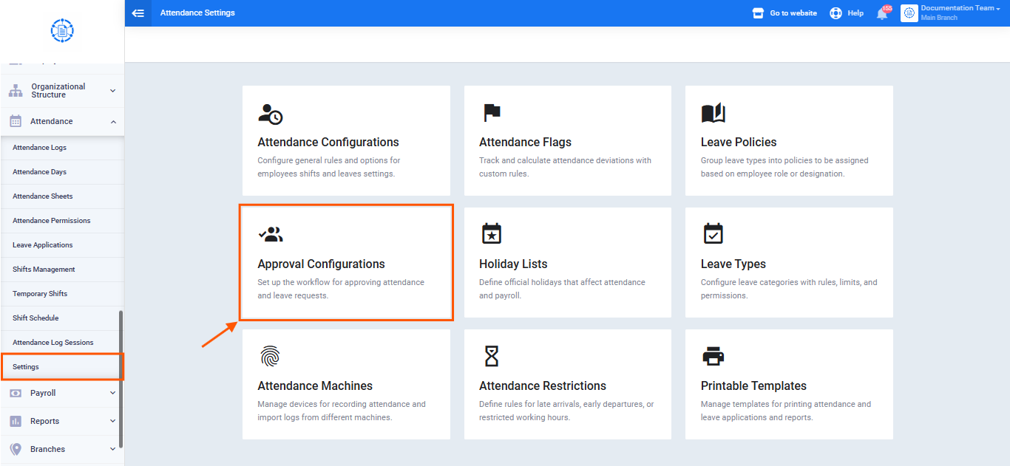Click the Reports label in the sidebar
Screen dimensions: 1010x466
point(44,421)
